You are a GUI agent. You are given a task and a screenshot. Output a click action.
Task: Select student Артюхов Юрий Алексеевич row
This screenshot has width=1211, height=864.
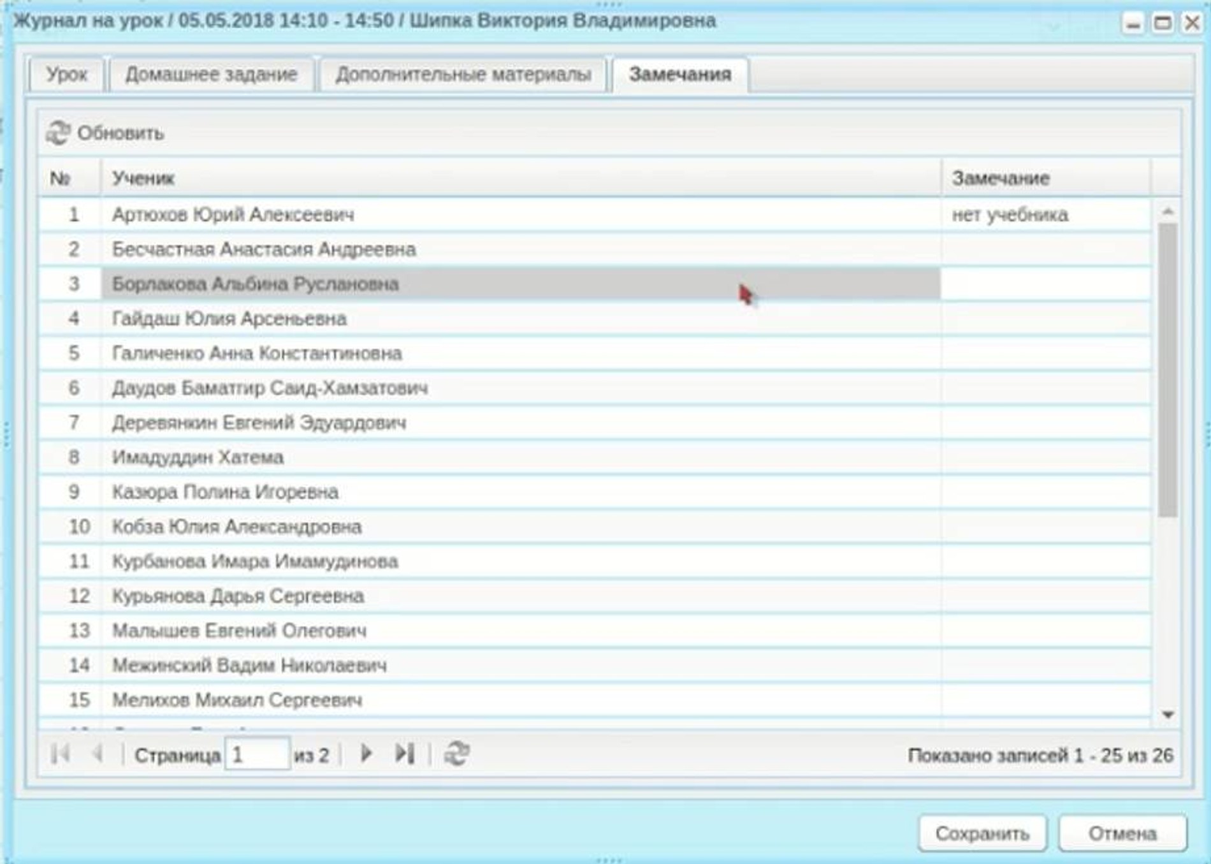pyautogui.click(x=233, y=215)
